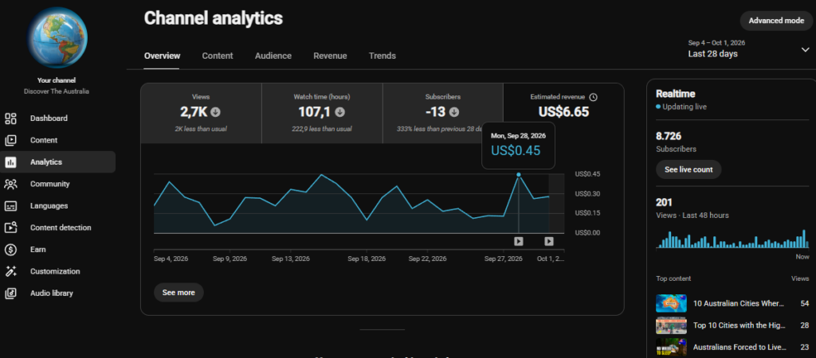The image size is (816, 358).
Task: Click the channel globe avatar
Action: (57, 37)
